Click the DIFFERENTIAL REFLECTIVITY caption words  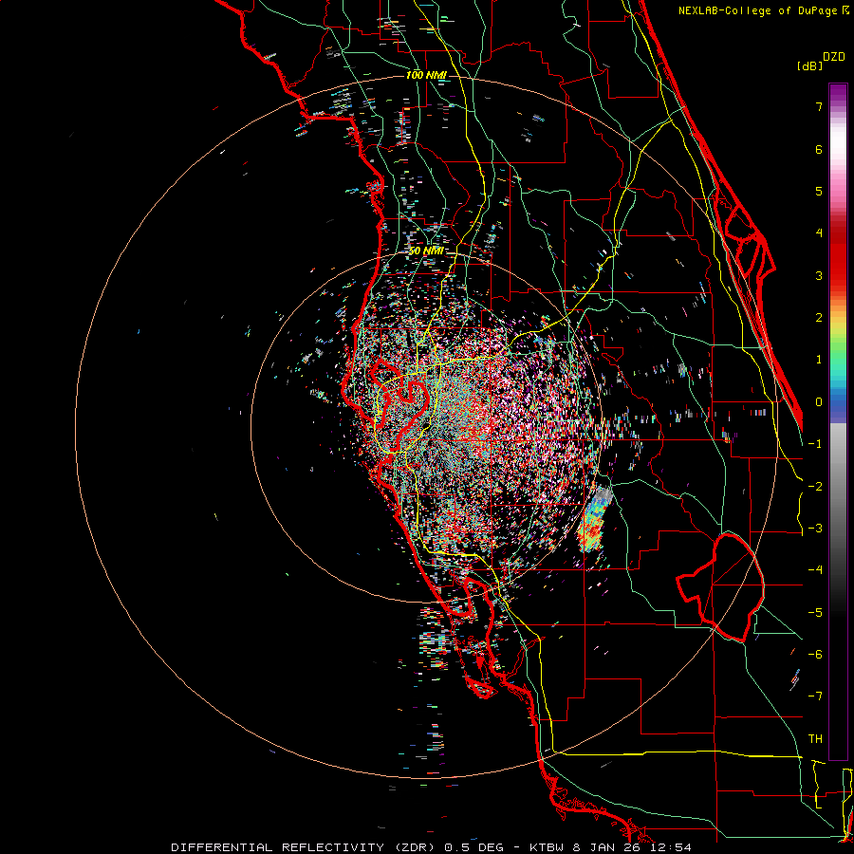(x=278, y=847)
